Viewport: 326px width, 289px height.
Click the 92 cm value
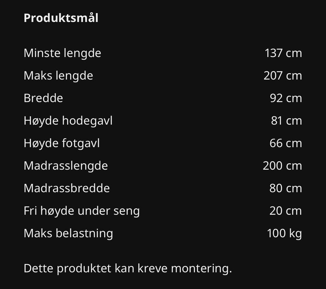click(286, 98)
